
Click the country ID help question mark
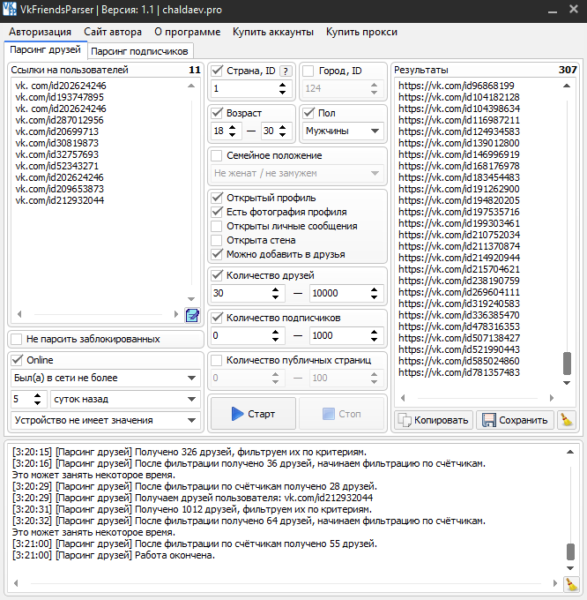click(285, 71)
